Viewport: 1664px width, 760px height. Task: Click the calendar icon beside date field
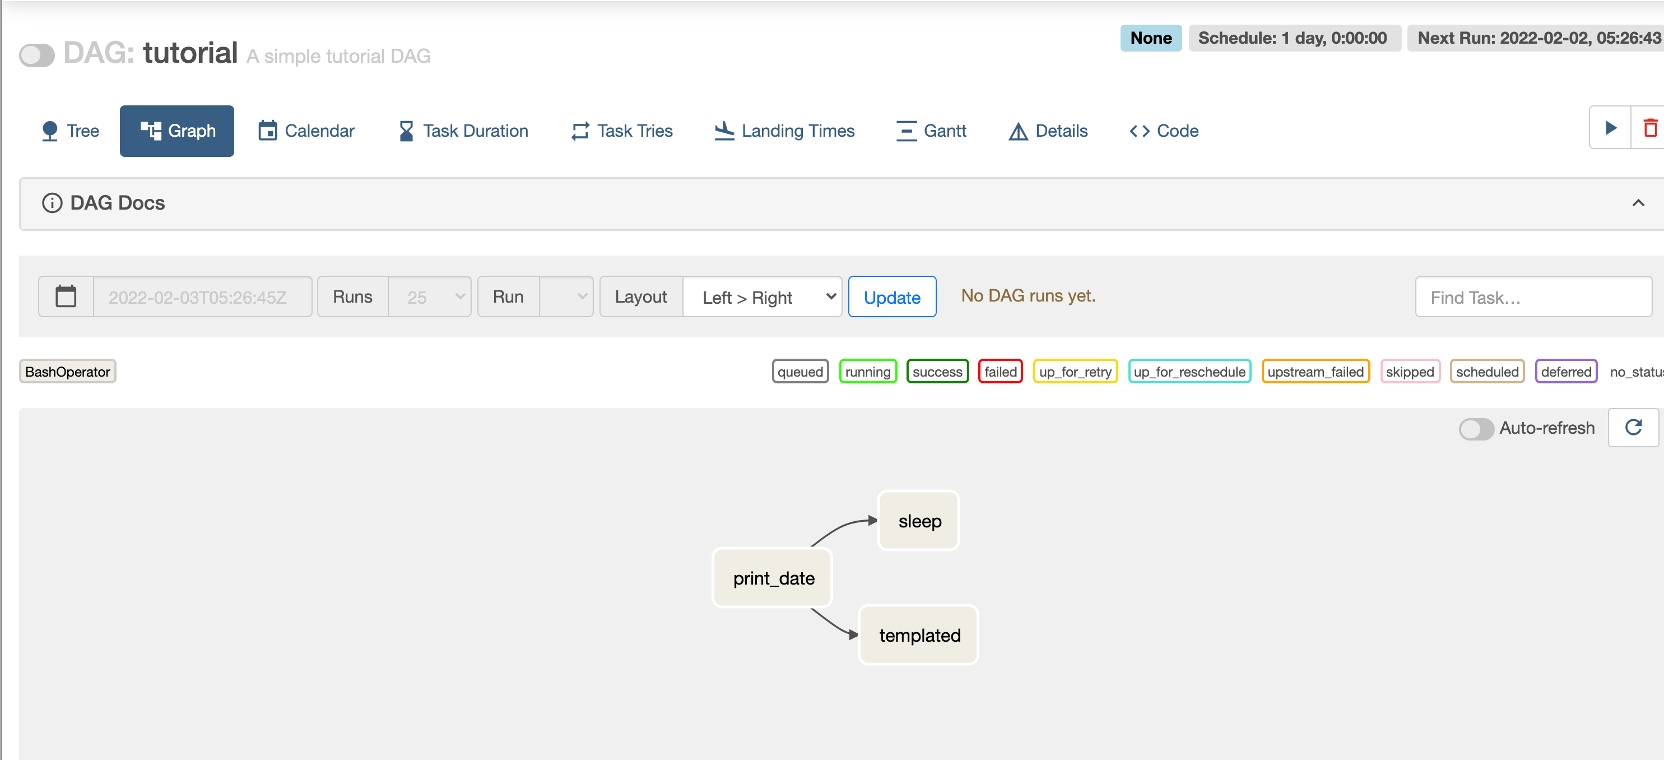[x=66, y=296]
